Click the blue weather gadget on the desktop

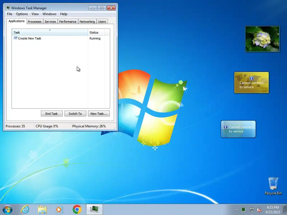click(x=238, y=129)
